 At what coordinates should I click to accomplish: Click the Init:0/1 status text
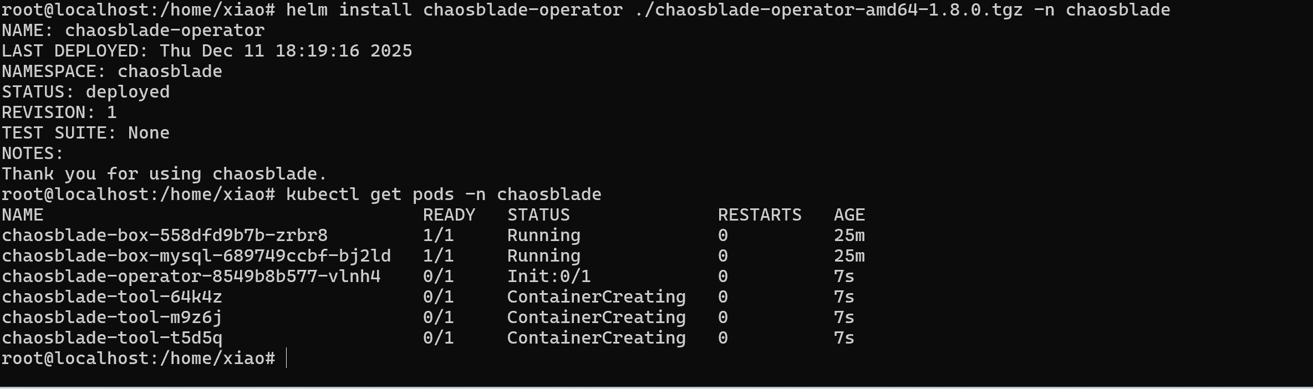click(x=548, y=277)
